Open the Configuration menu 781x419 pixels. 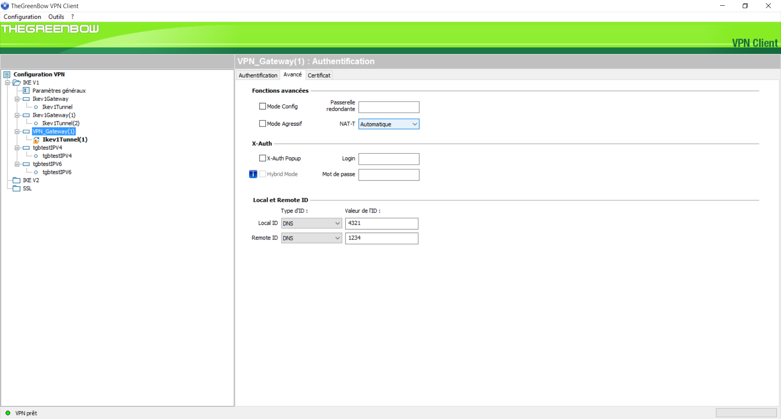[22, 17]
